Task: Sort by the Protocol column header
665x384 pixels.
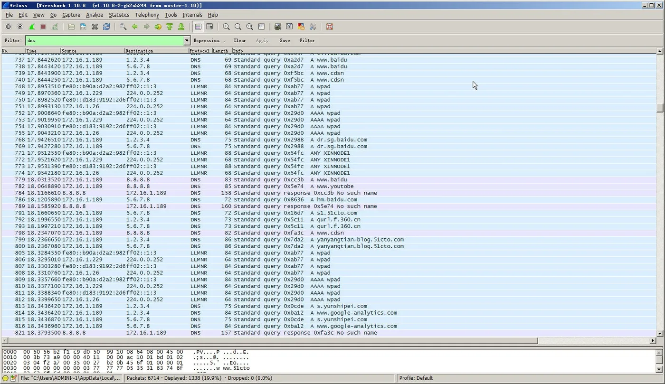Action: [200, 51]
